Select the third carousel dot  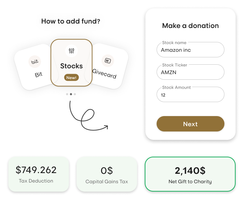pyautogui.click(x=75, y=94)
